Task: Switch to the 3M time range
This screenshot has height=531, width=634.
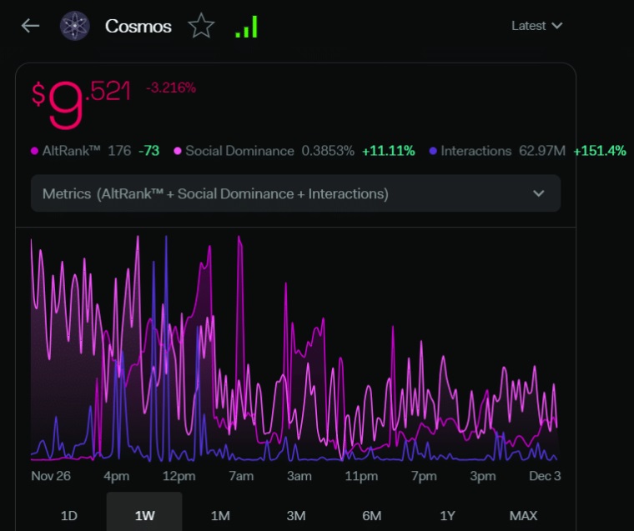Action: 296,516
